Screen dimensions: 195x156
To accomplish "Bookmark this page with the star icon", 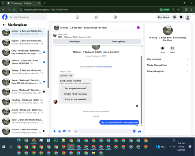I will point(179,10).
